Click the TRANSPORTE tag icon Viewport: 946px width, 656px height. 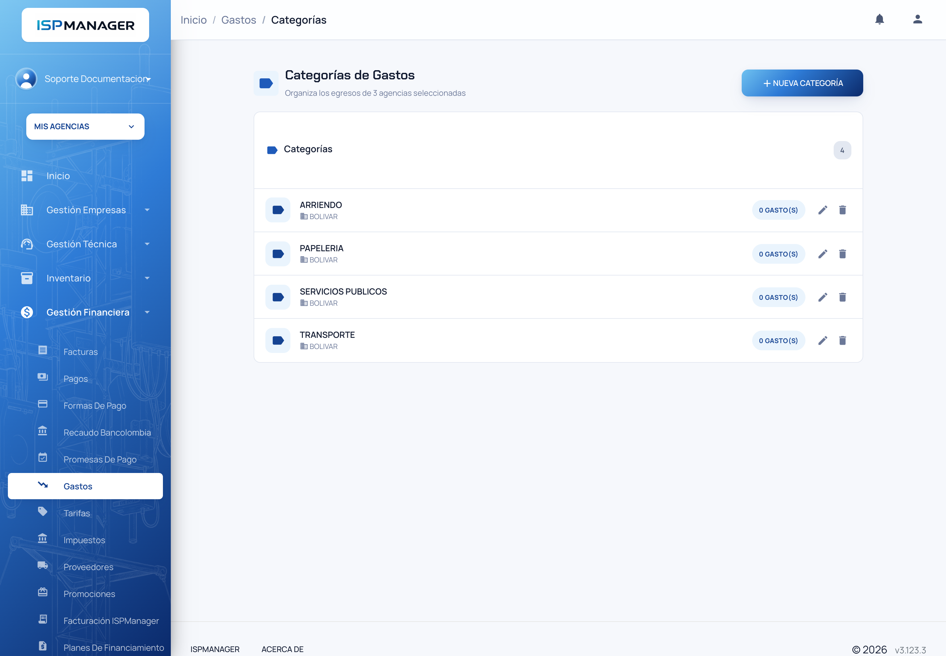point(278,340)
